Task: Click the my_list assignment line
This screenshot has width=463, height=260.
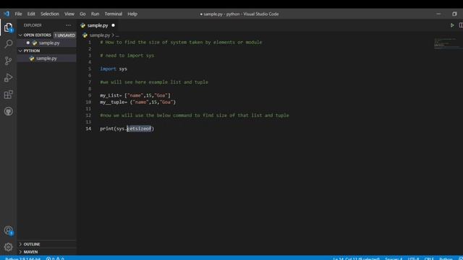Action: (x=135, y=95)
